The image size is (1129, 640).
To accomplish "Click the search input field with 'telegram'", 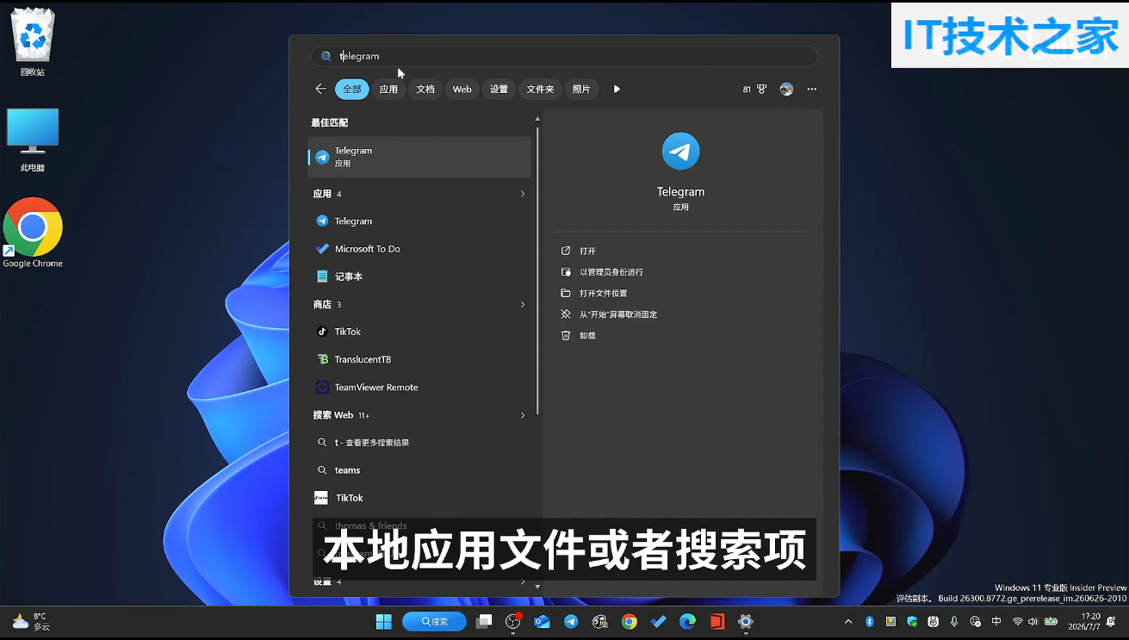I will pyautogui.click(x=564, y=56).
